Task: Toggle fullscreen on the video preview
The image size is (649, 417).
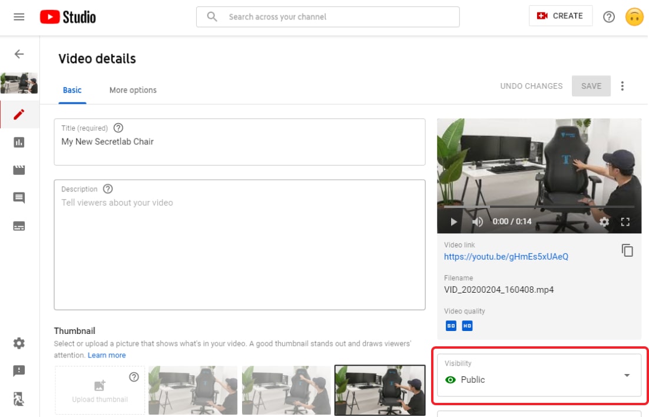Action: tap(625, 222)
